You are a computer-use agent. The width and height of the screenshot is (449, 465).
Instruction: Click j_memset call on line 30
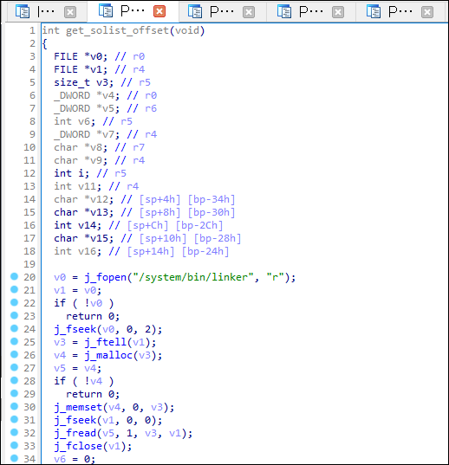[x=78, y=407]
